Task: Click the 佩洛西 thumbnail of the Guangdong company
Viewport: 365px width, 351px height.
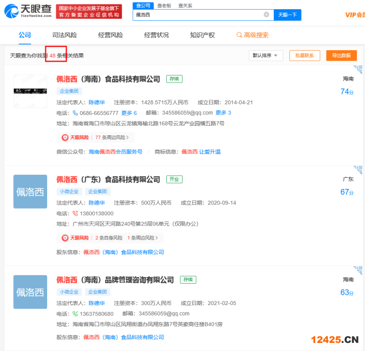Action: tap(30, 191)
